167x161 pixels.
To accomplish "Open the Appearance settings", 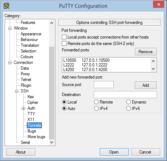I will click(x=31, y=34).
